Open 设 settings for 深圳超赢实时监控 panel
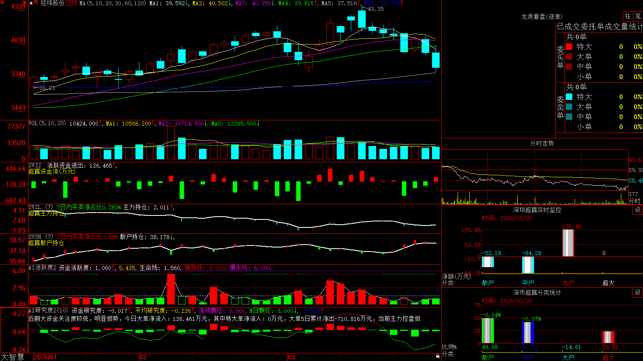 [x=638, y=210]
